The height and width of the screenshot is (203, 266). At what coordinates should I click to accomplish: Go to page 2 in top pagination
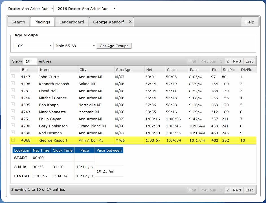pos(227,61)
